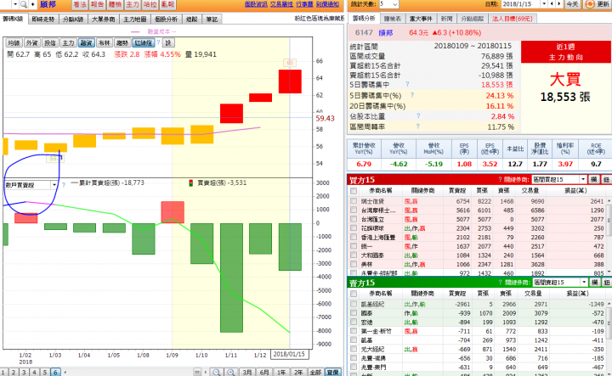Select the 3月 chart range
Viewport: 612px width, 376px height.
click(x=246, y=372)
